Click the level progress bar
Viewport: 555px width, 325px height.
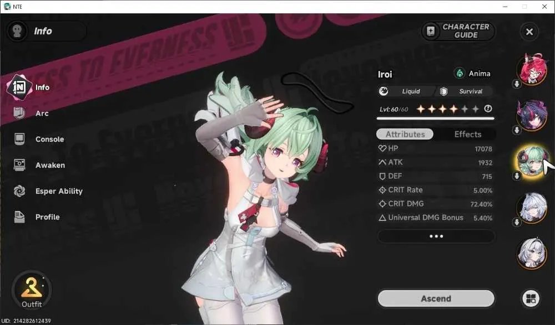point(435,118)
